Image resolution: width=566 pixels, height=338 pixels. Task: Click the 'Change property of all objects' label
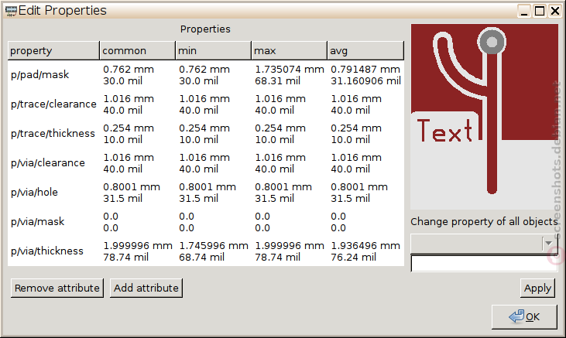[484, 221]
